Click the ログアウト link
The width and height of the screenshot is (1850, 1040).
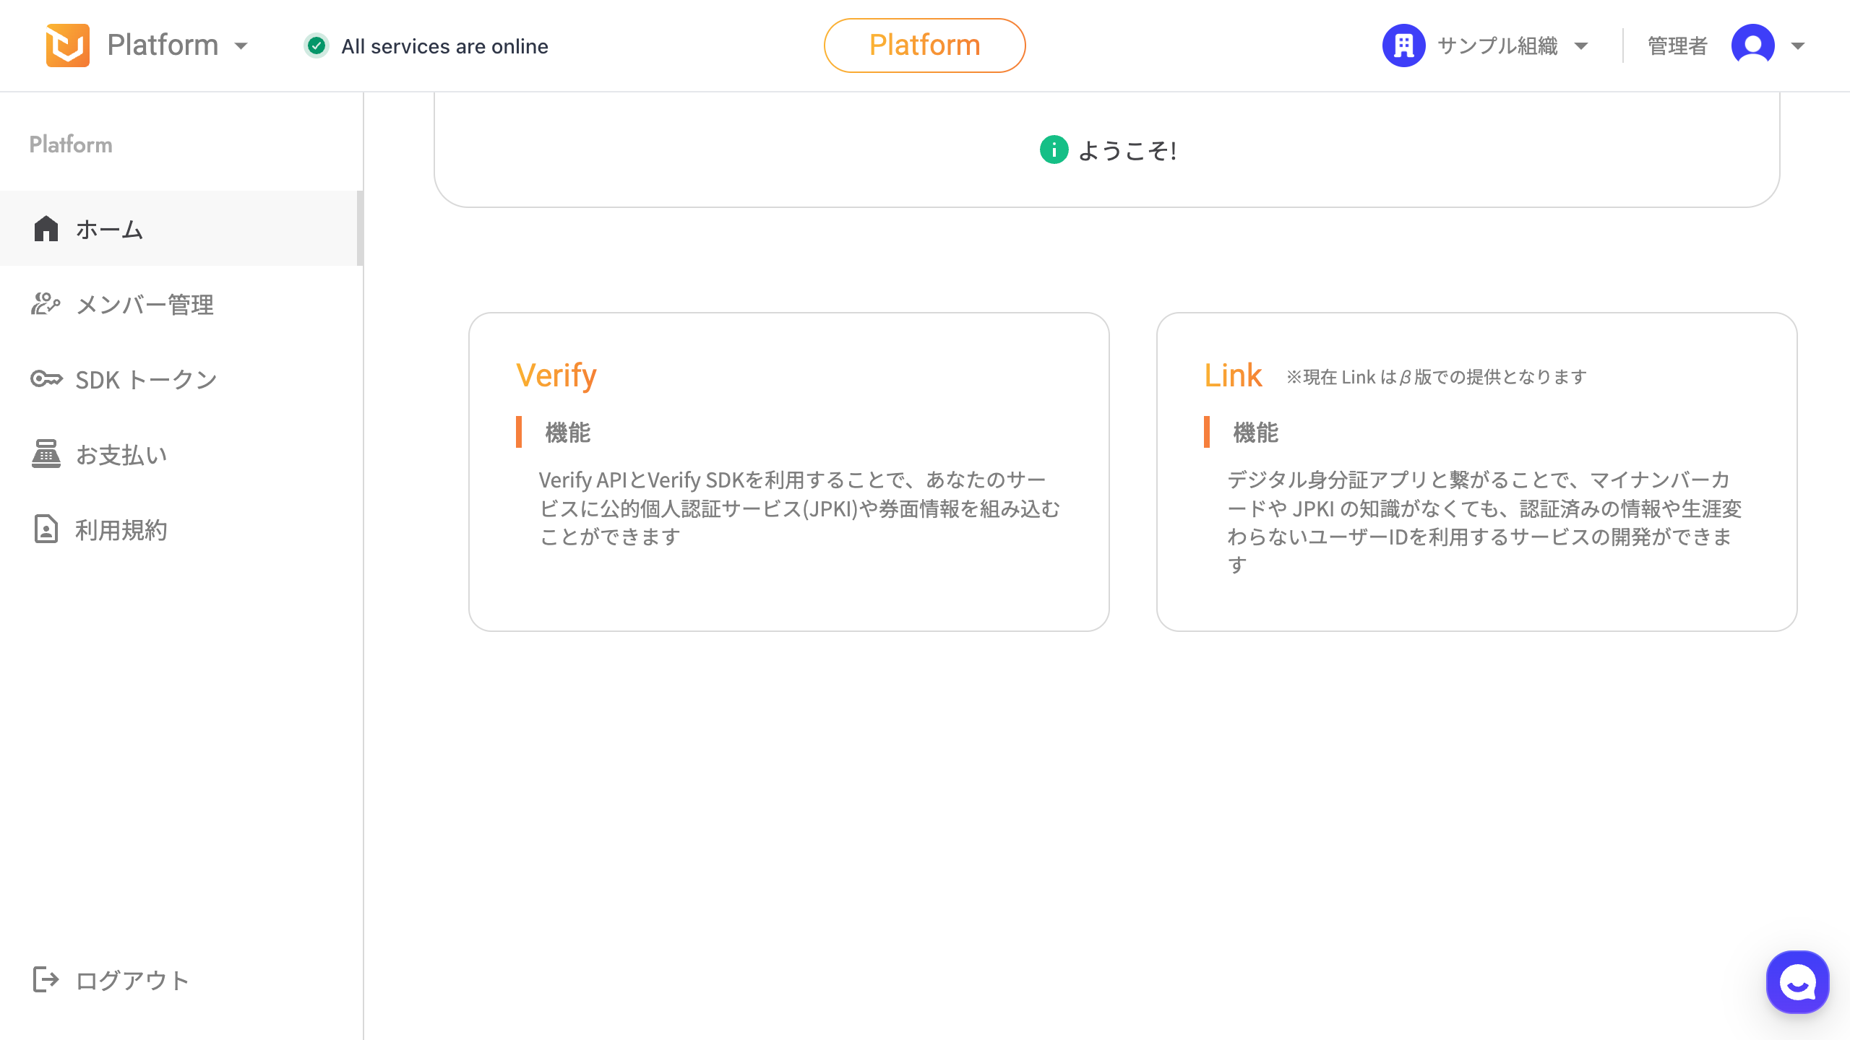pos(132,981)
